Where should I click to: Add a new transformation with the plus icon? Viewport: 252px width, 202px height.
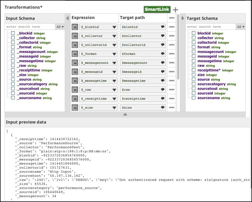coord(175,9)
